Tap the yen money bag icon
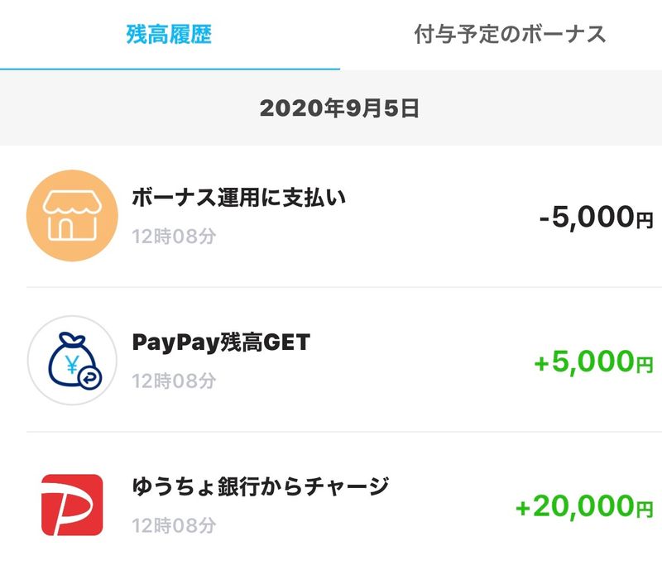This screenshot has width=662, height=565. click(x=72, y=361)
